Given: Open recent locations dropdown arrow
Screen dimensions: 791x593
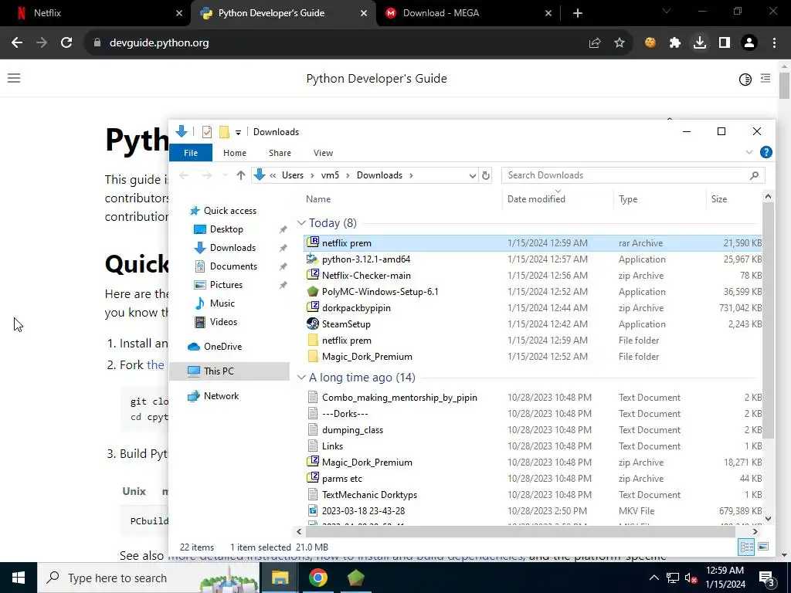Looking at the screenshot, I should pos(225,175).
